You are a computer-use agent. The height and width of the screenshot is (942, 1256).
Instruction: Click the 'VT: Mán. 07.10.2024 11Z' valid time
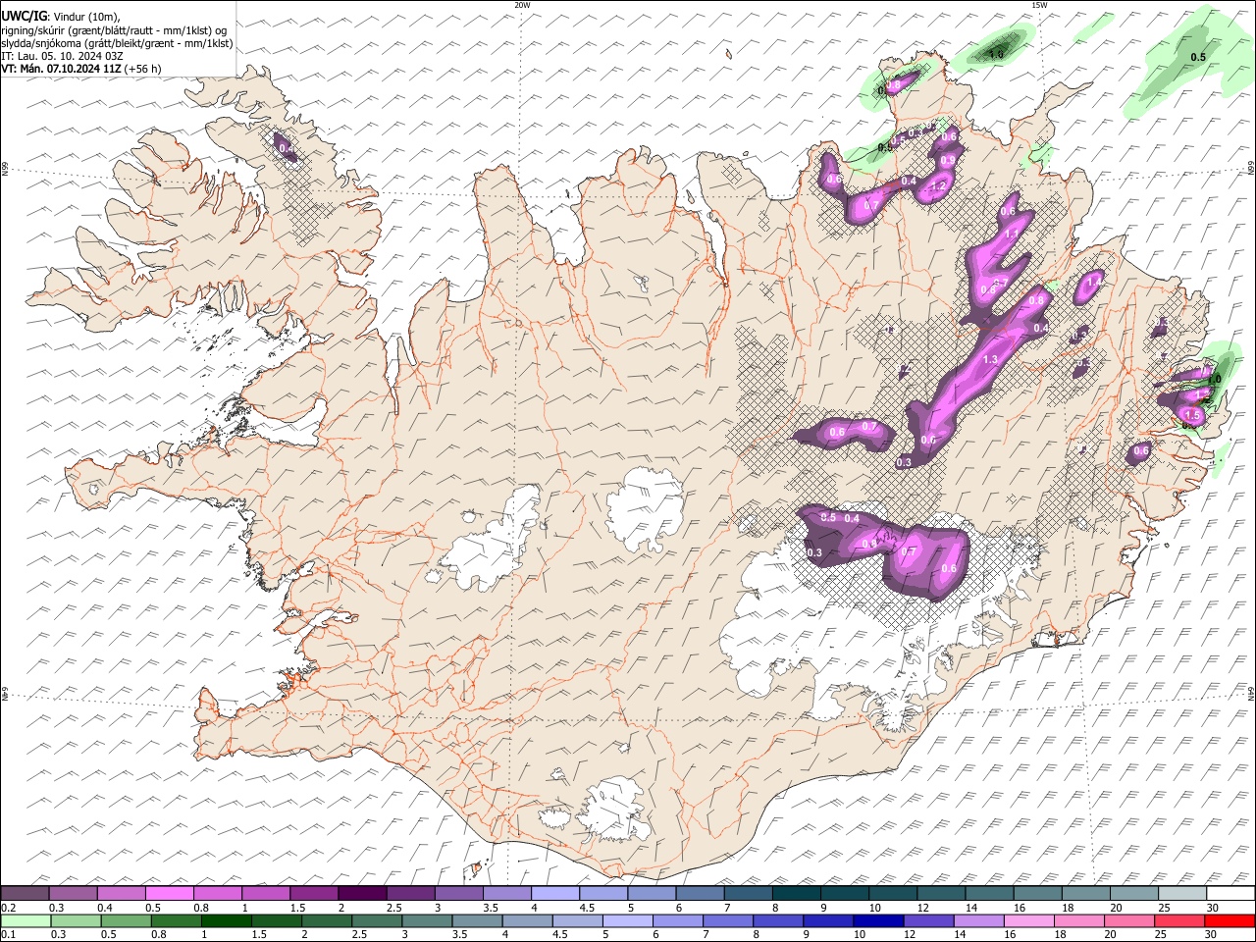click(x=61, y=69)
